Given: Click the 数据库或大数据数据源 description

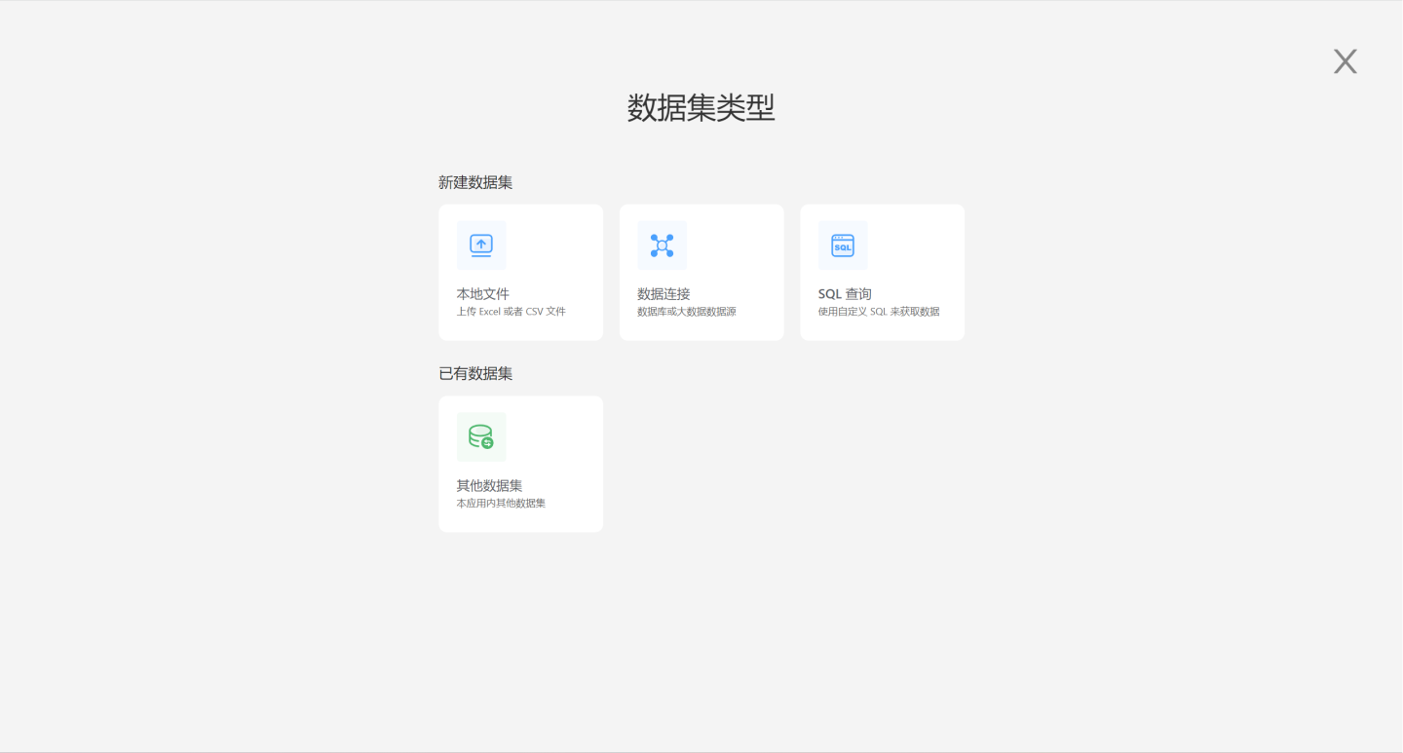Looking at the screenshot, I should [686, 312].
